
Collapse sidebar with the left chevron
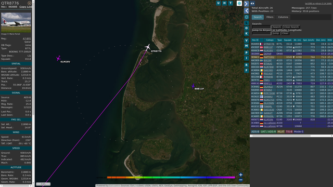pos(246,10)
